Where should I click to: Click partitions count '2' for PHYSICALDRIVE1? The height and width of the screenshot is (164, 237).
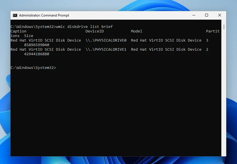tap(207, 49)
